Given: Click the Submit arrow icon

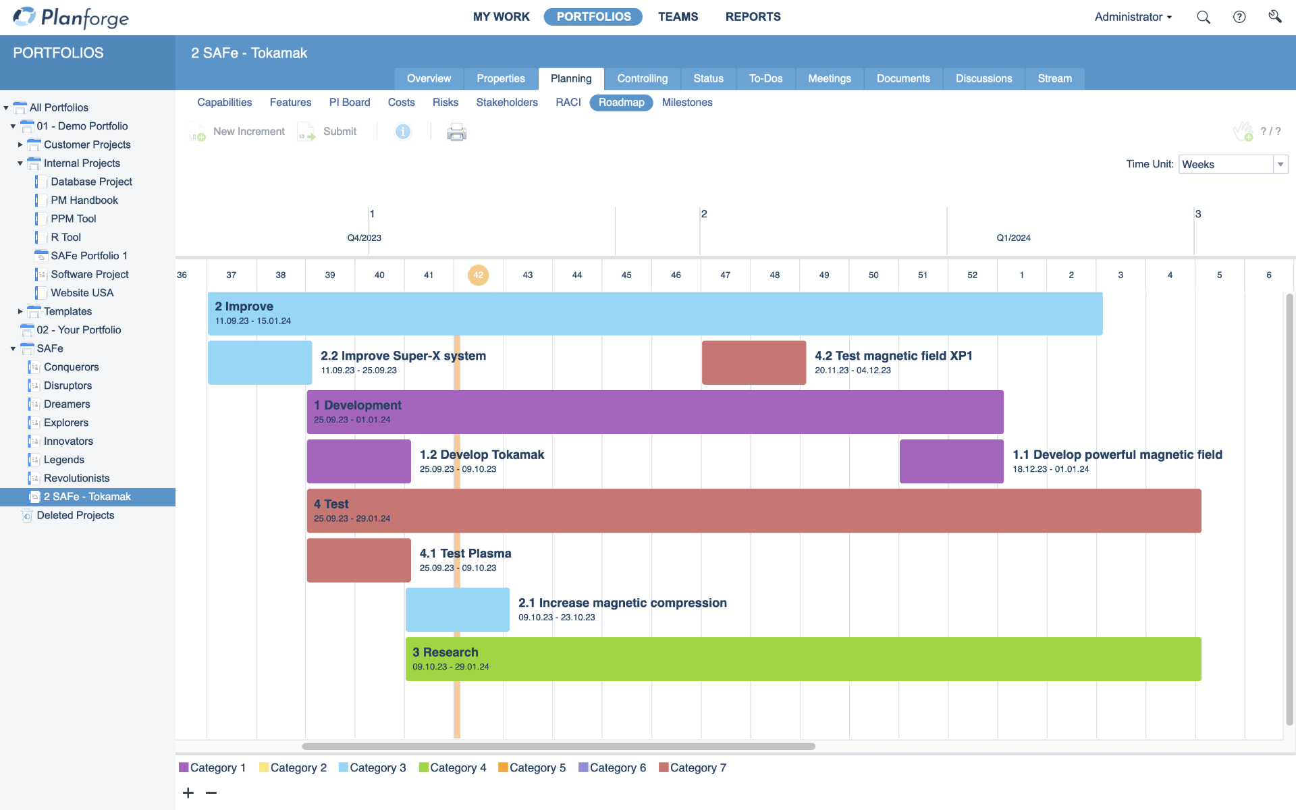Looking at the screenshot, I should (306, 132).
